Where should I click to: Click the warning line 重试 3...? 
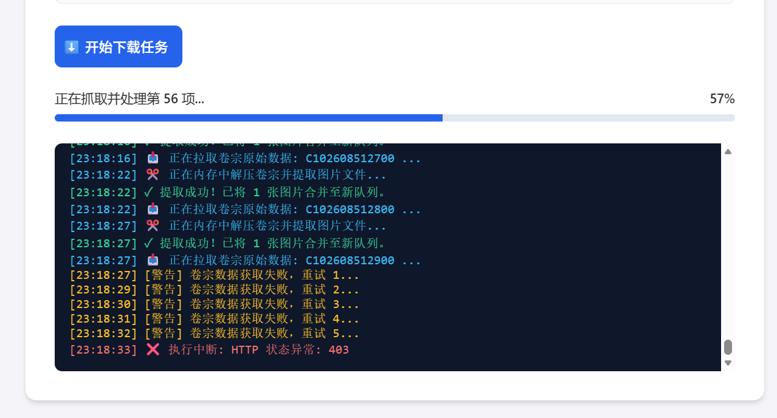point(215,304)
